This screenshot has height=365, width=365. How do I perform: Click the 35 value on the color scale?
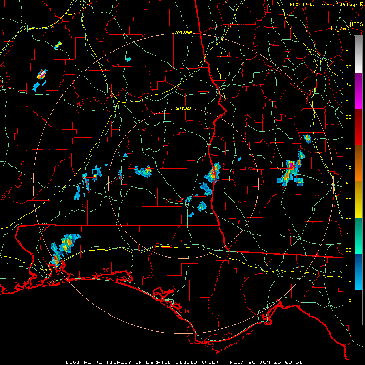[348, 200]
